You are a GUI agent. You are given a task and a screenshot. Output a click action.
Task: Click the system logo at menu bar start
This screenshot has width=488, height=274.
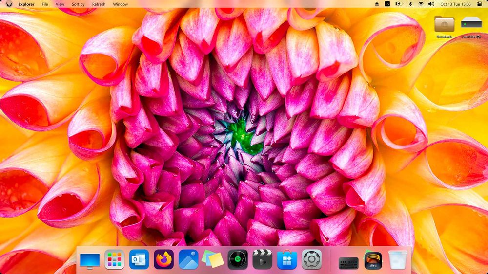[9, 4]
